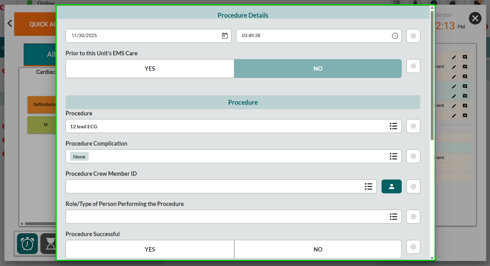Image resolution: width=490 pixels, height=266 pixels.
Task: Close the panel with the X icon
Action: [x=475, y=19]
